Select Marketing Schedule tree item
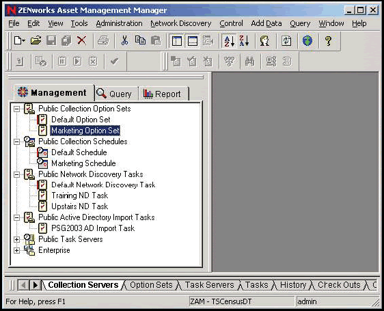The height and width of the screenshot is (311, 384). tap(83, 163)
